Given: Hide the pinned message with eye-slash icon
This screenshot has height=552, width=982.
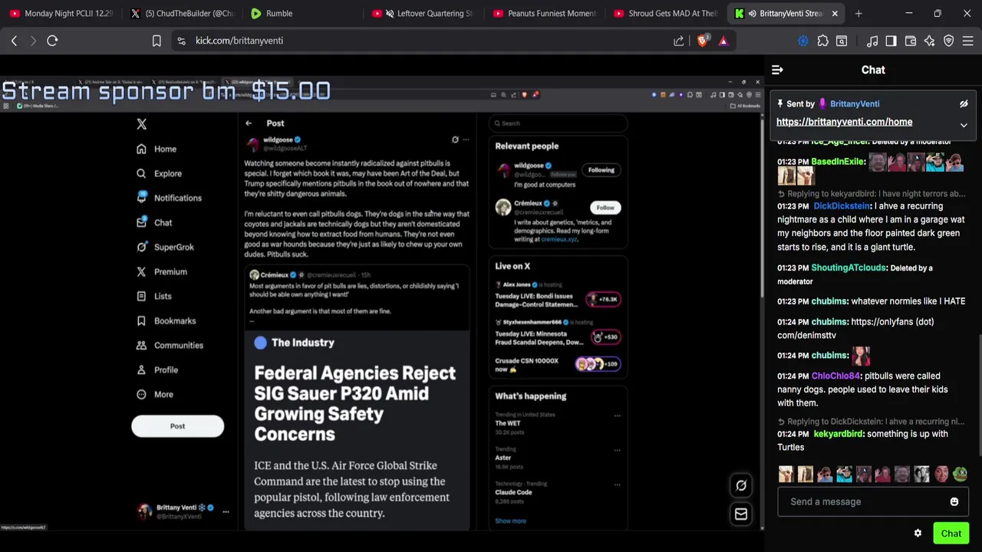Looking at the screenshot, I should pyautogui.click(x=964, y=103).
